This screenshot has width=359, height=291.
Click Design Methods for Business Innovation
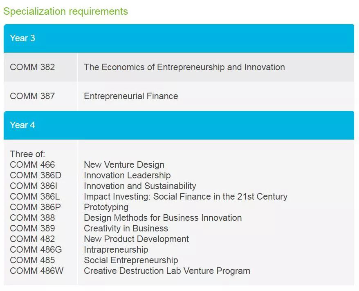pos(162,218)
